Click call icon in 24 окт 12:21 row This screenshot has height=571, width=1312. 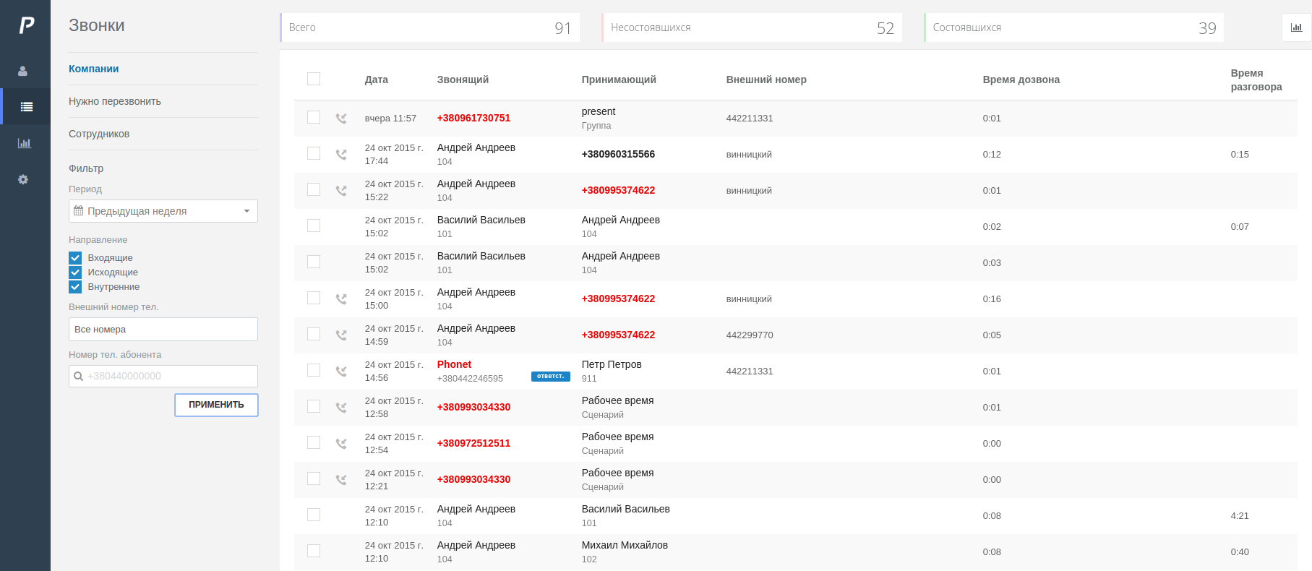coord(341,479)
